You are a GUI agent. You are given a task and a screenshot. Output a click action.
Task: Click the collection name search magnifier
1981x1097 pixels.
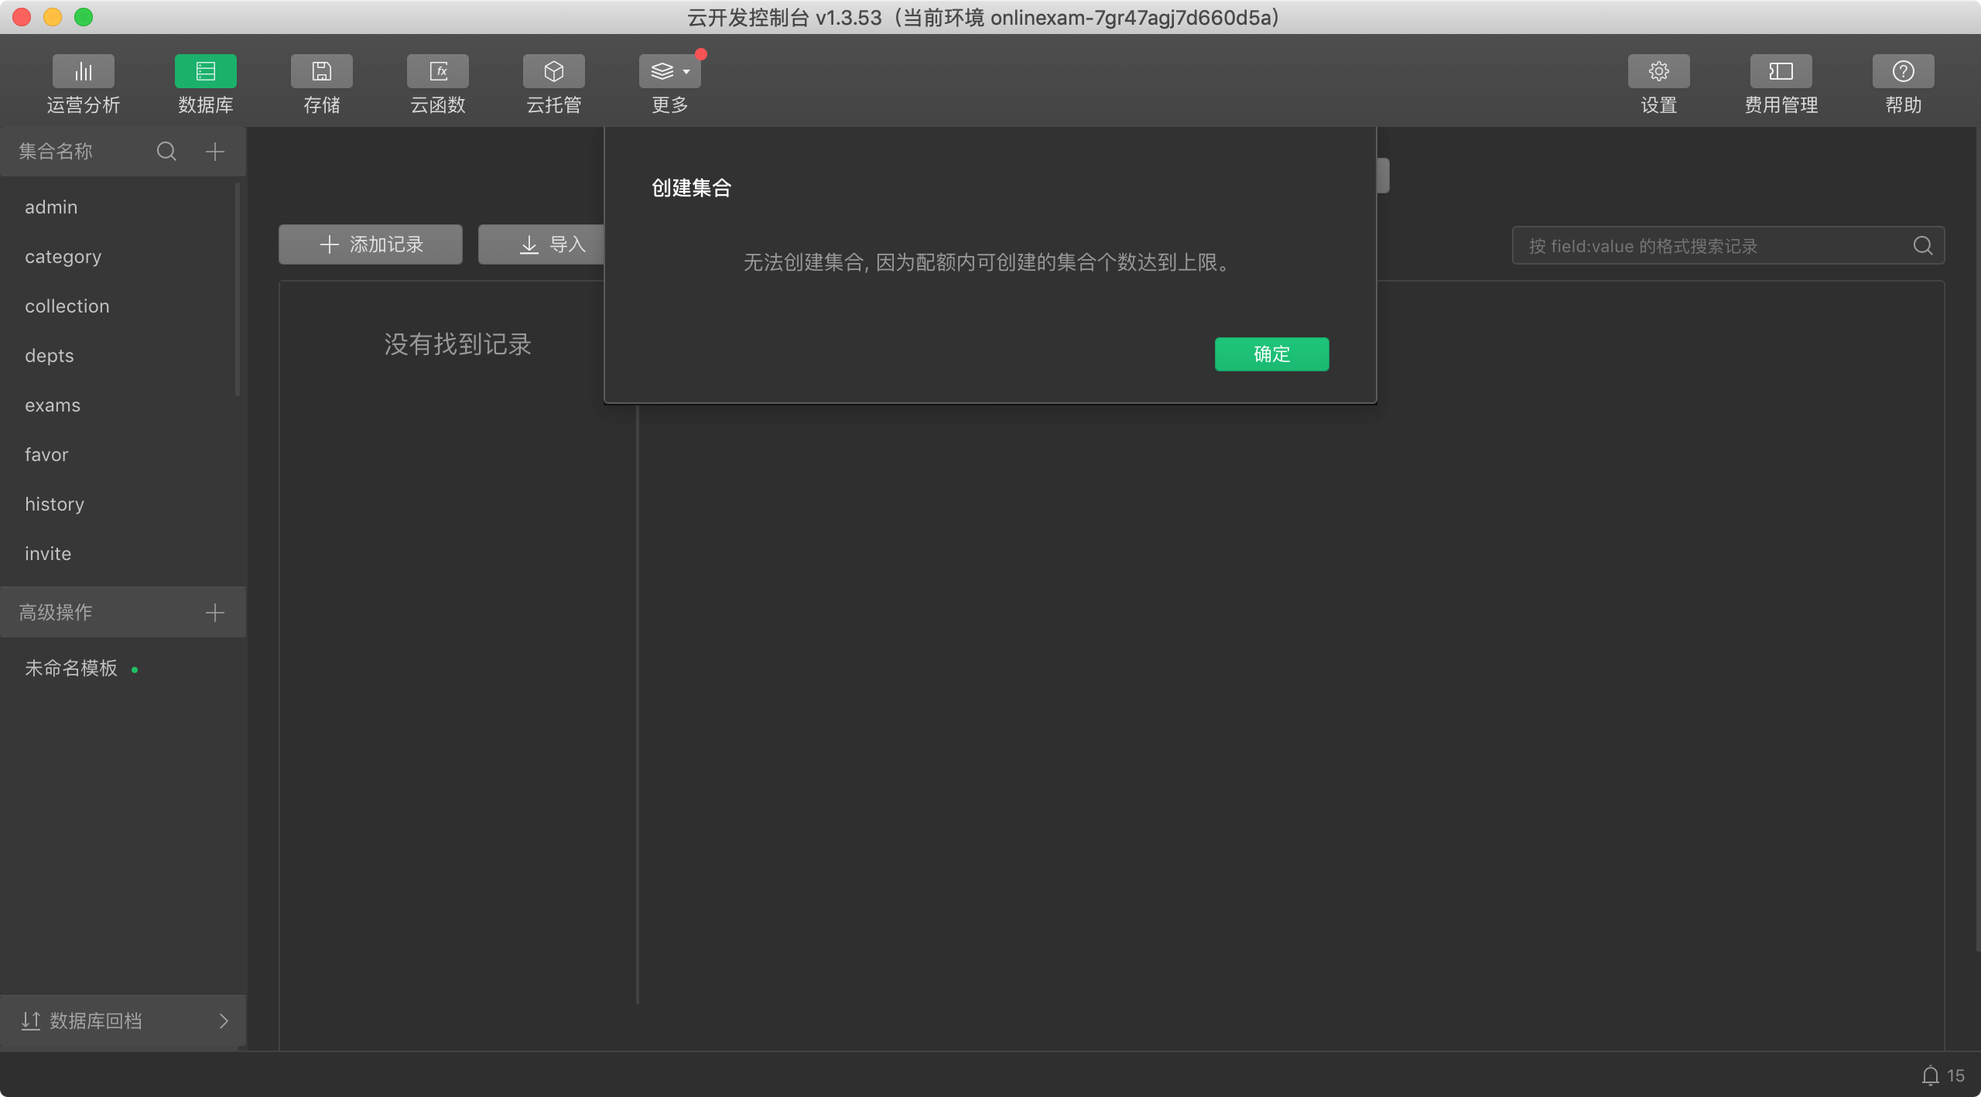[x=166, y=152]
